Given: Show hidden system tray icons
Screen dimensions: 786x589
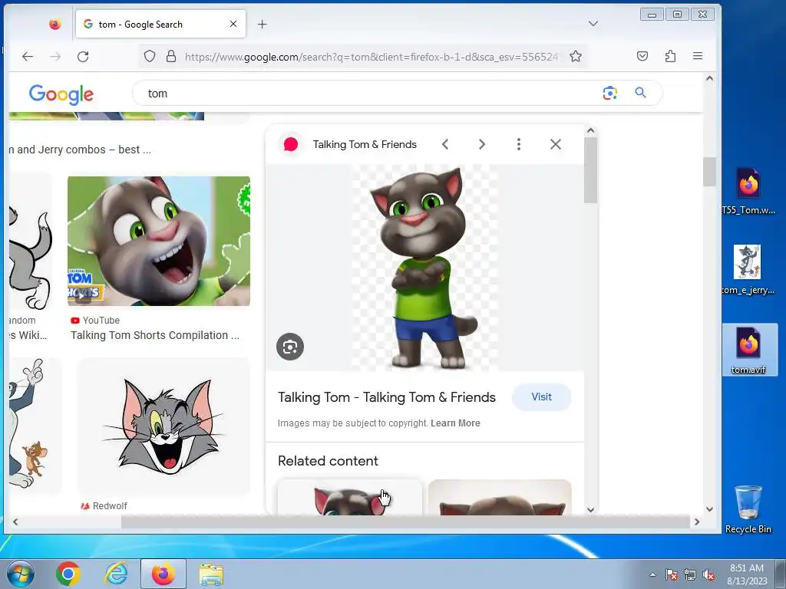Looking at the screenshot, I should click(652, 574).
